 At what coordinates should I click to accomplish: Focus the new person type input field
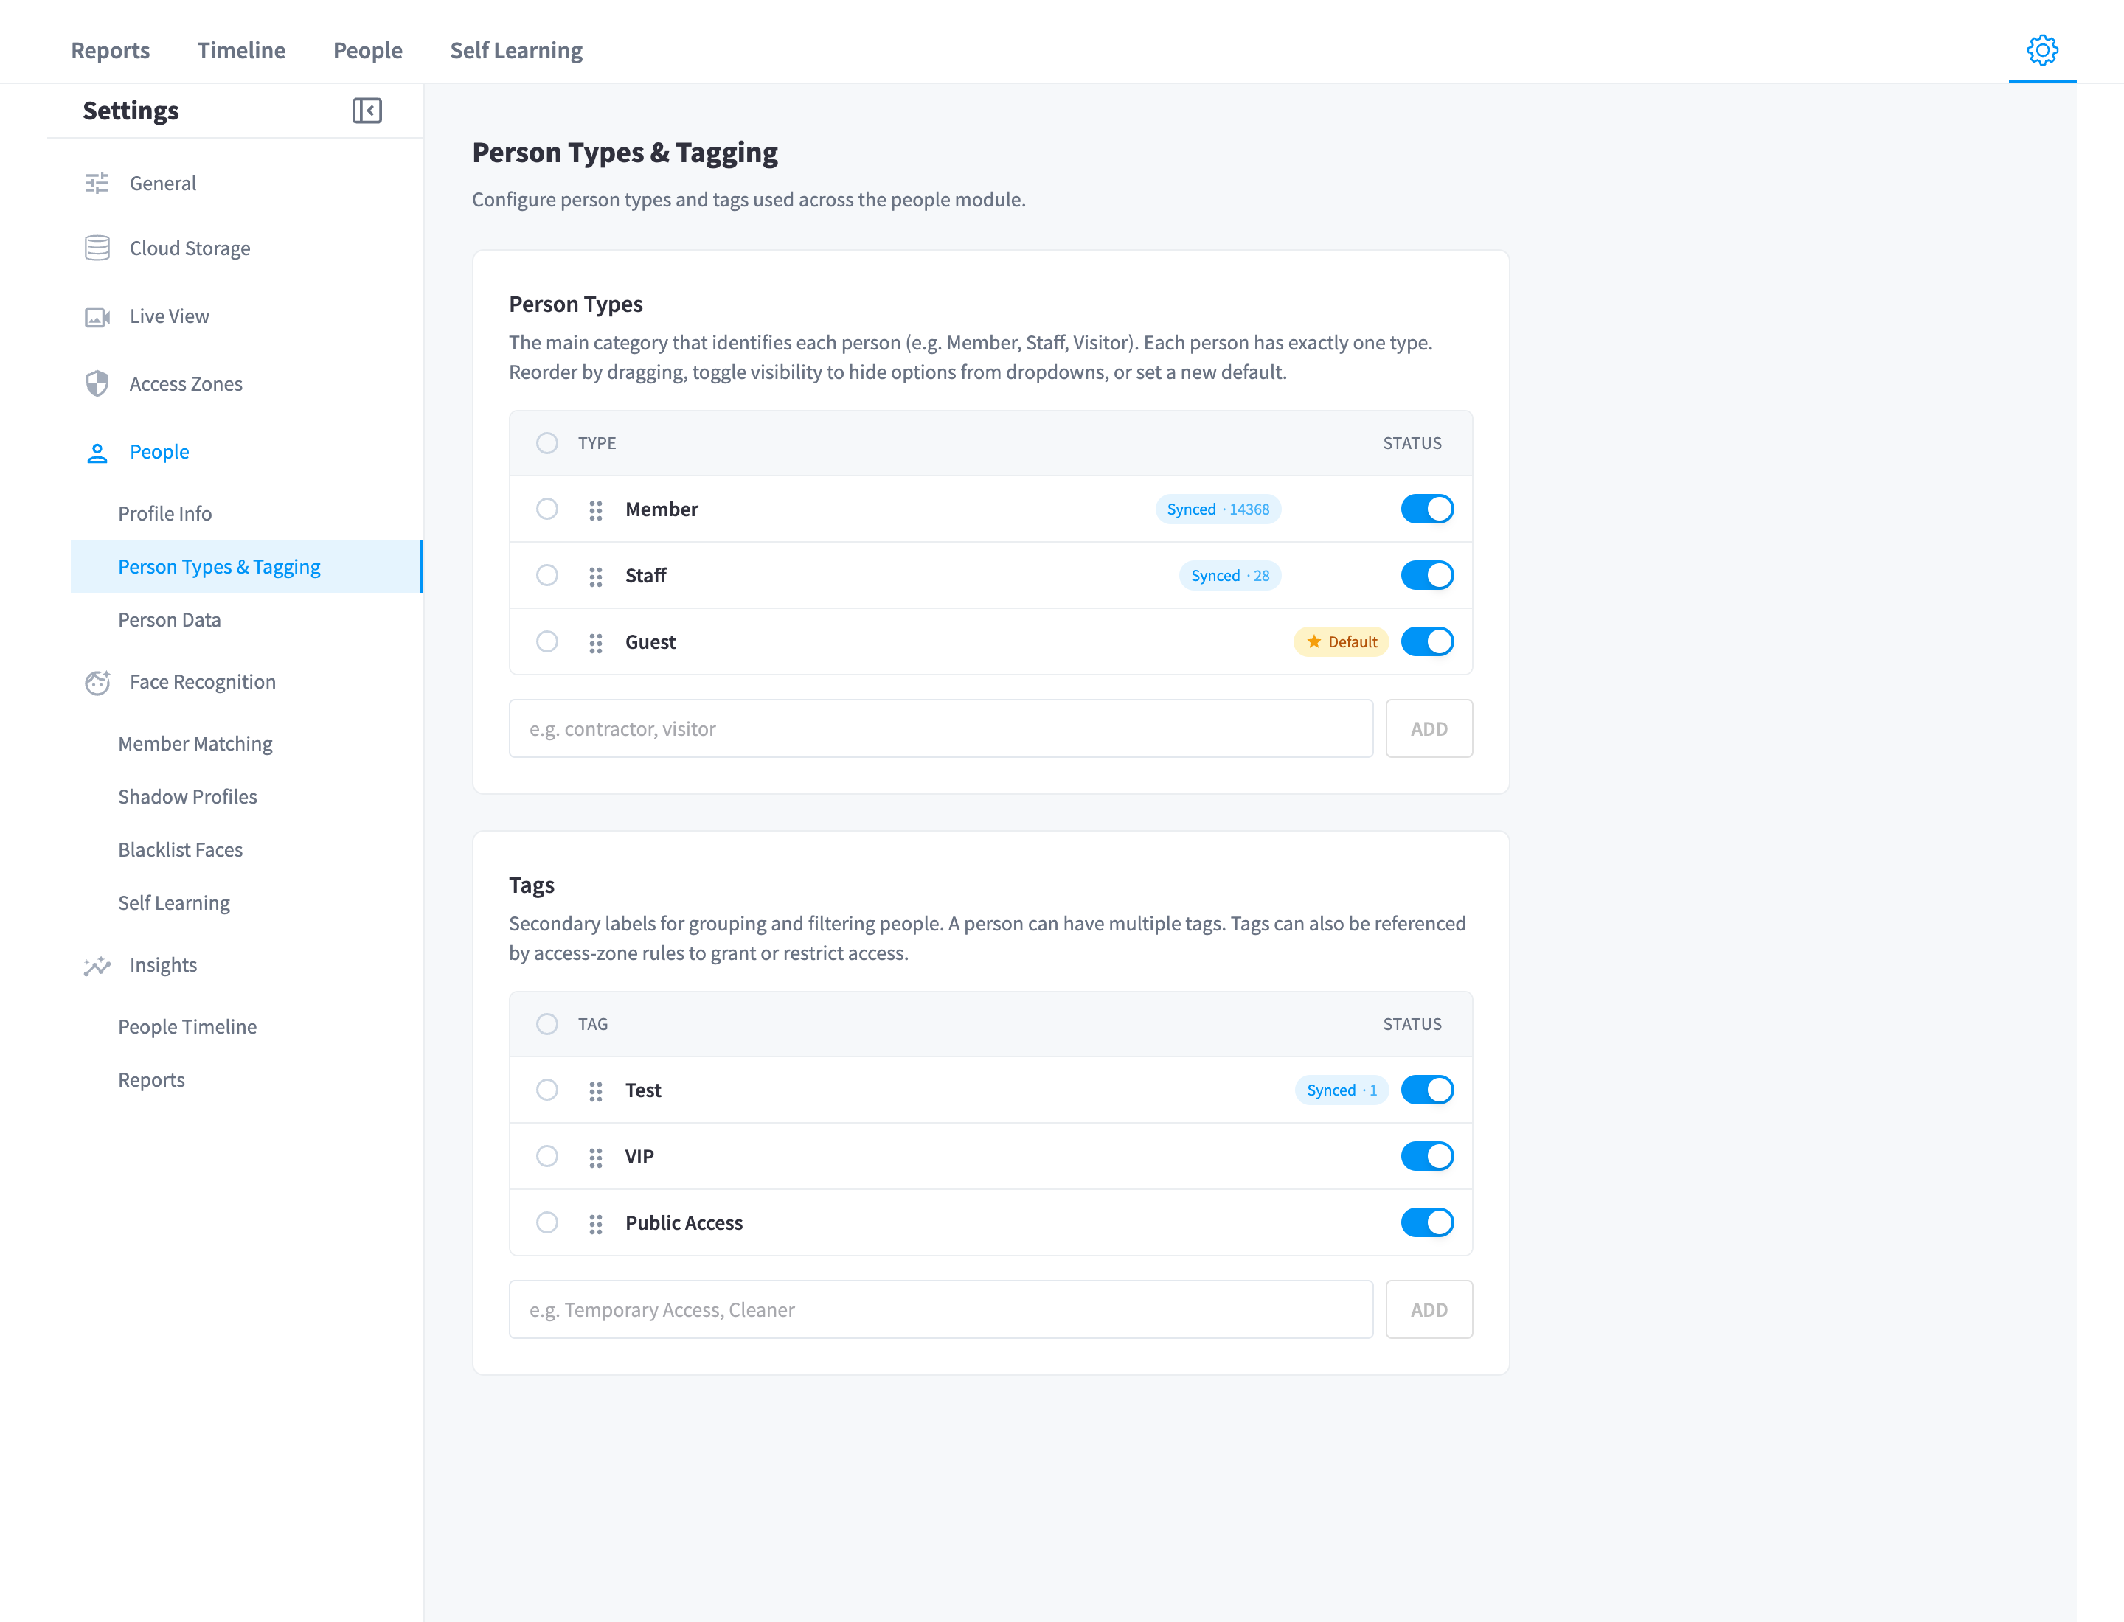click(941, 729)
